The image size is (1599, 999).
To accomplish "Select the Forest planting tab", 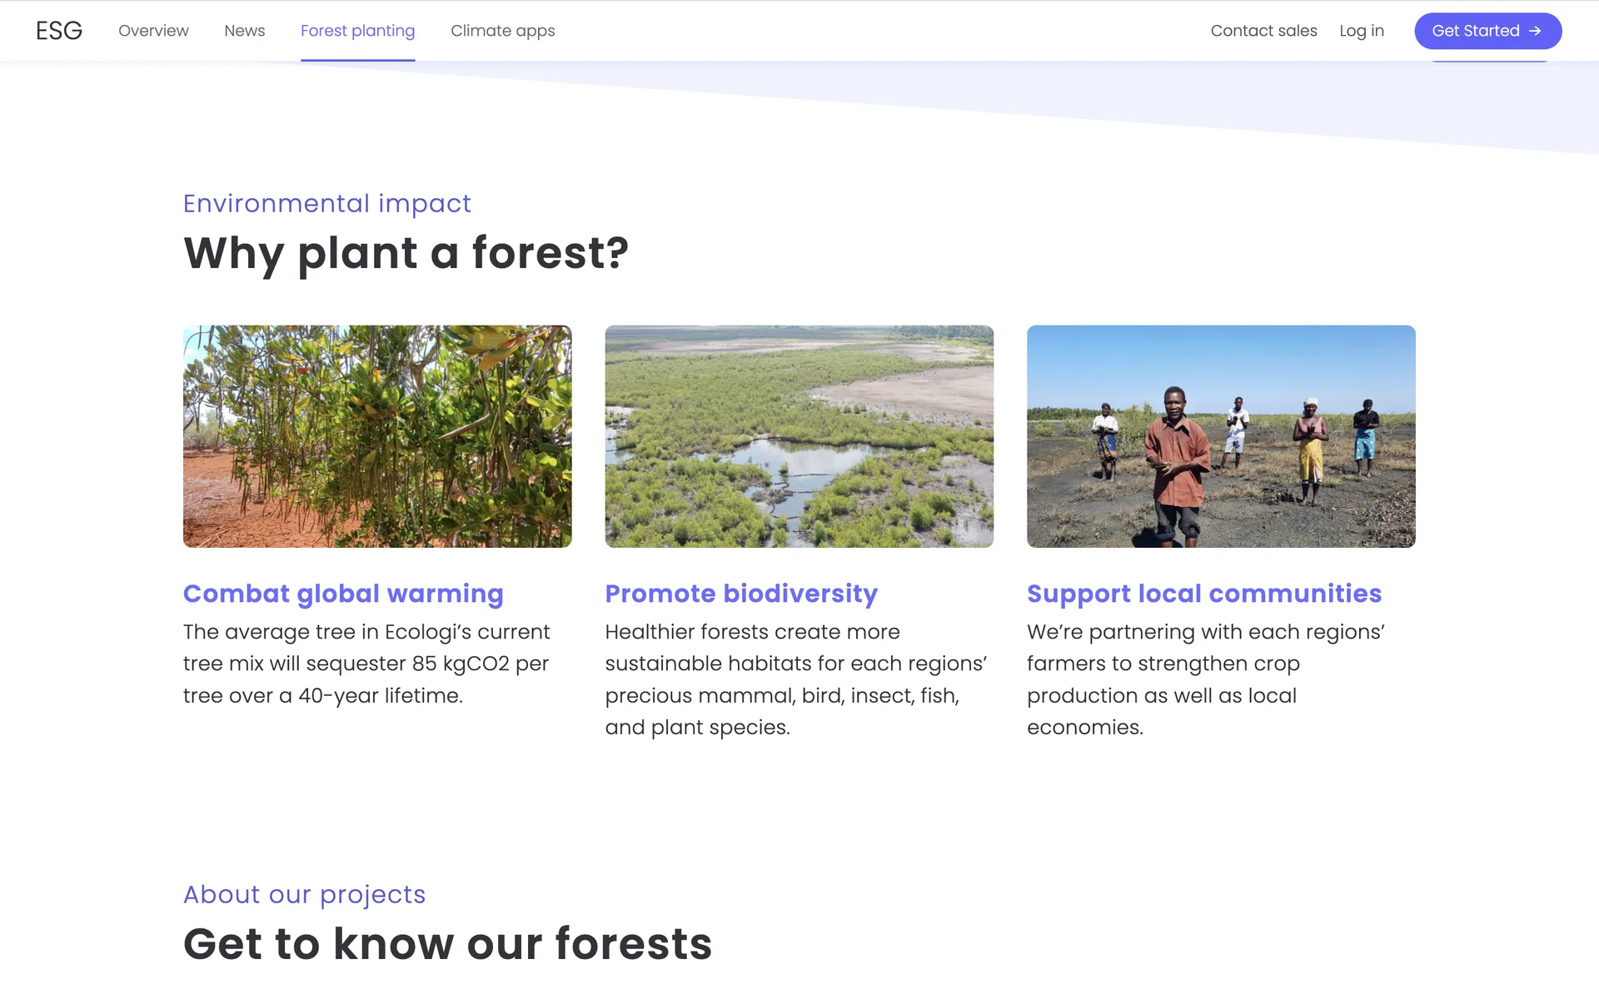I will pyautogui.click(x=357, y=31).
